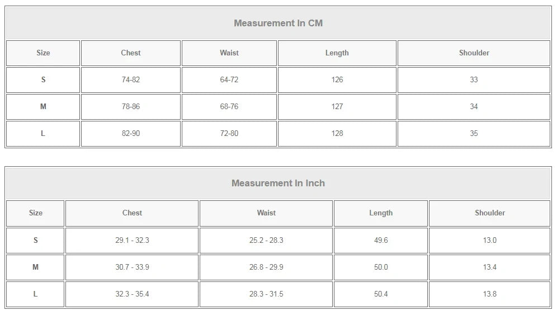Select the size S row in CM table
Image resolution: width=557 pixels, height=315 pixels.
[x=278, y=80]
